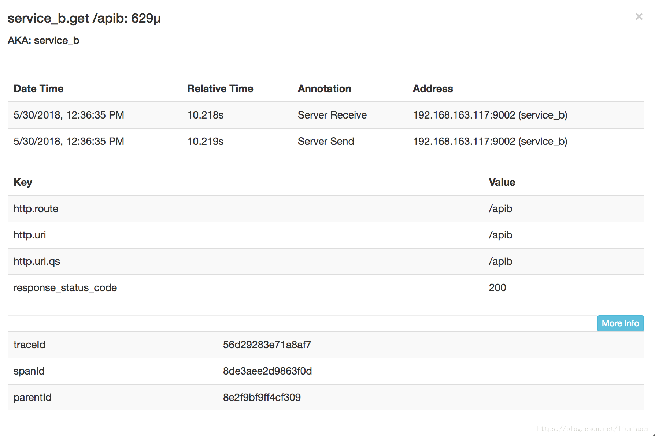Click the Server Send annotation cell
Image resolution: width=655 pixels, height=436 pixels.
coord(326,141)
